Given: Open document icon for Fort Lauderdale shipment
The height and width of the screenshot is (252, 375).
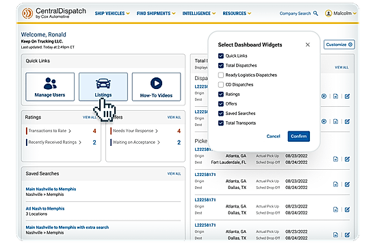Looking at the screenshot, I should coord(335,159).
